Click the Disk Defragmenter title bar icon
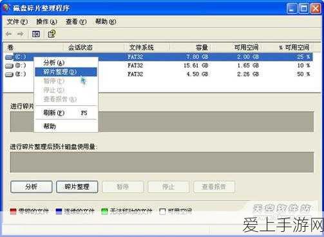The height and width of the screenshot is (237, 324). pyautogui.click(x=6, y=8)
